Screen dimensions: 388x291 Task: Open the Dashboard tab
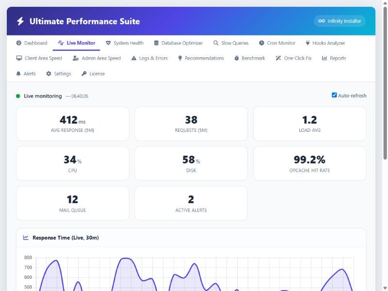pos(32,43)
